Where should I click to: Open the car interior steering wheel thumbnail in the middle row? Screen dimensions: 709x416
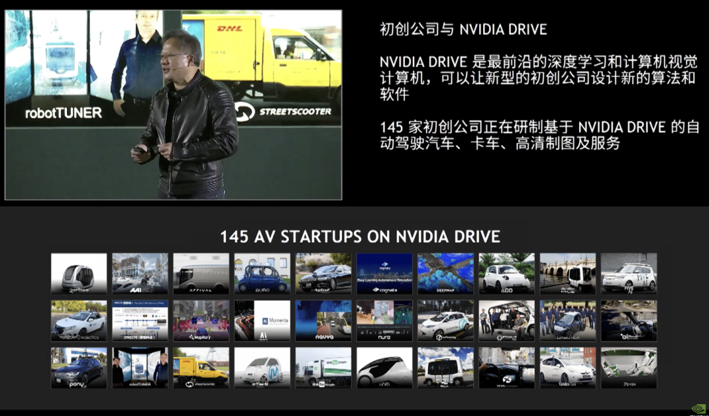click(x=629, y=321)
